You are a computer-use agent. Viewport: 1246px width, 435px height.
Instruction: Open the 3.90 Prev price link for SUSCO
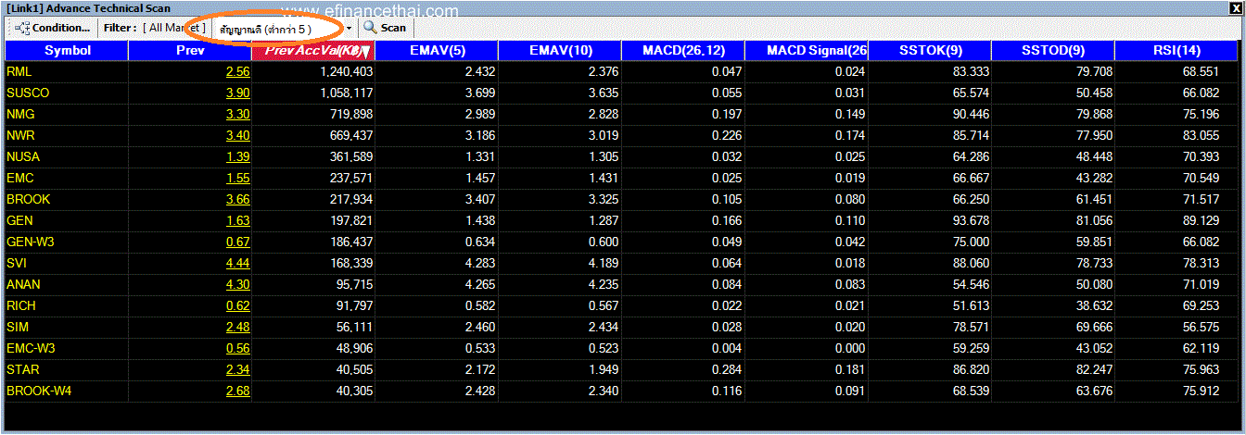(237, 93)
